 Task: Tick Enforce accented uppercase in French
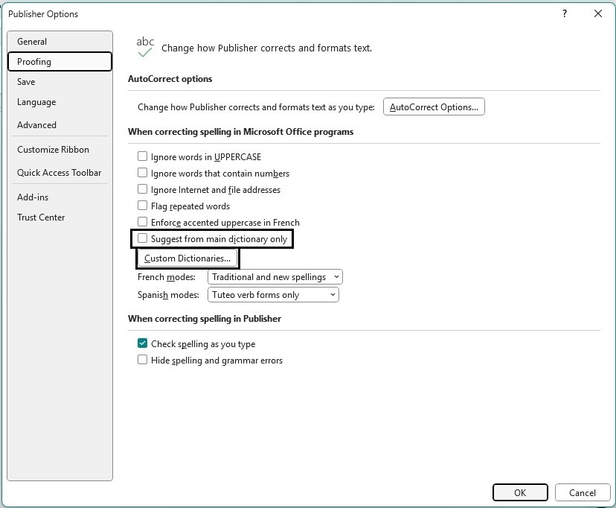pos(143,223)
